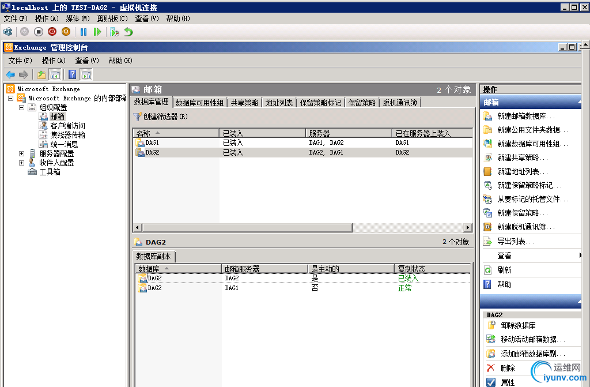Image resolution: width=590 pixels, height=387 pixels.
Task: Click the red X 删除 icon
Action: pos(491,368)
